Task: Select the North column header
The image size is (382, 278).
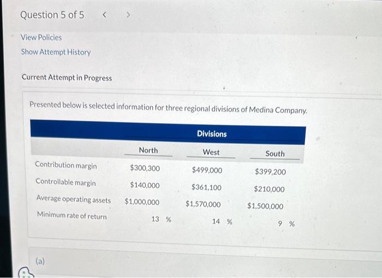Action: click(148, 150)
